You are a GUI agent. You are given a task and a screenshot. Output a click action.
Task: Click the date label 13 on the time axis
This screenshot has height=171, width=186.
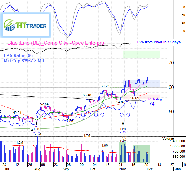coord(159,165)
